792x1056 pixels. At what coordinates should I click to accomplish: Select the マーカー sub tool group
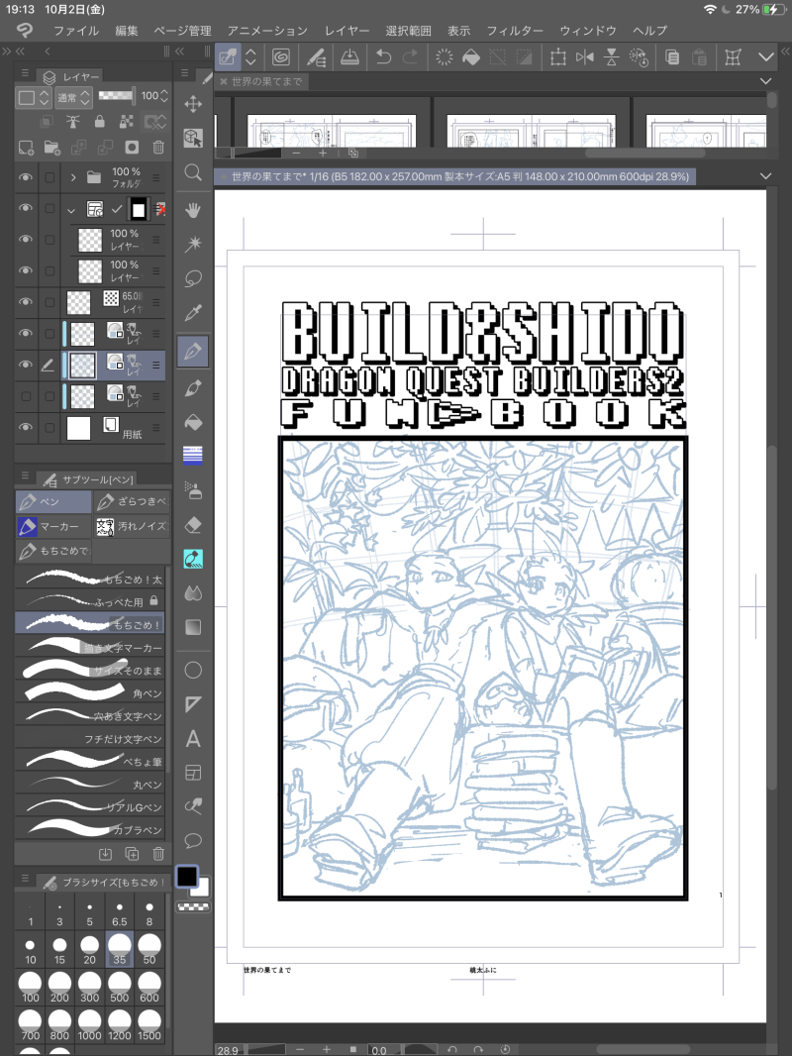(53, 526)
